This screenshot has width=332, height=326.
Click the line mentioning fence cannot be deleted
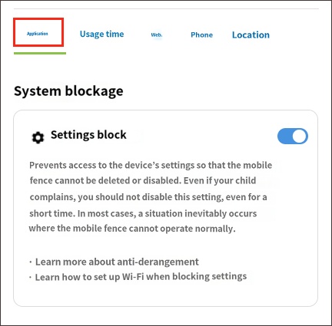[143, 180]
